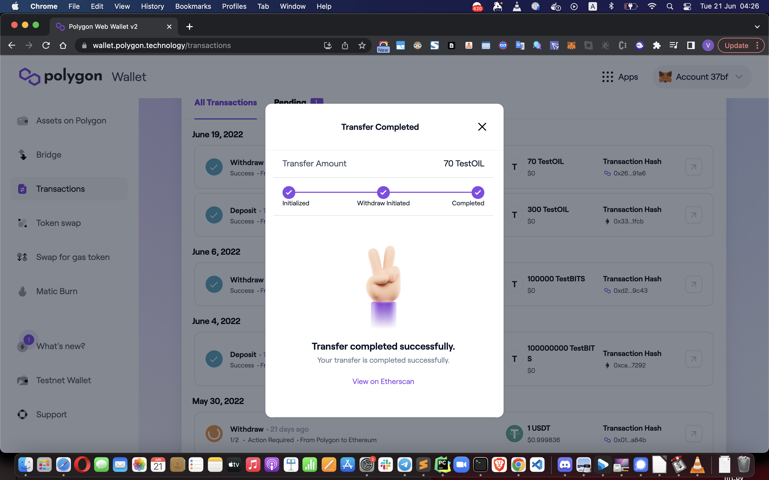This screenshot has width=769, height=480.
Task: Open the History menu in menu bar
Action: pos(152,6)
